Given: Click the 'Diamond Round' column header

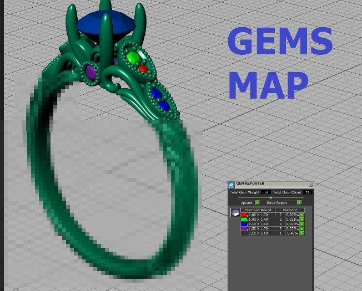Looking at the screenshot, I should pos(258,211).
